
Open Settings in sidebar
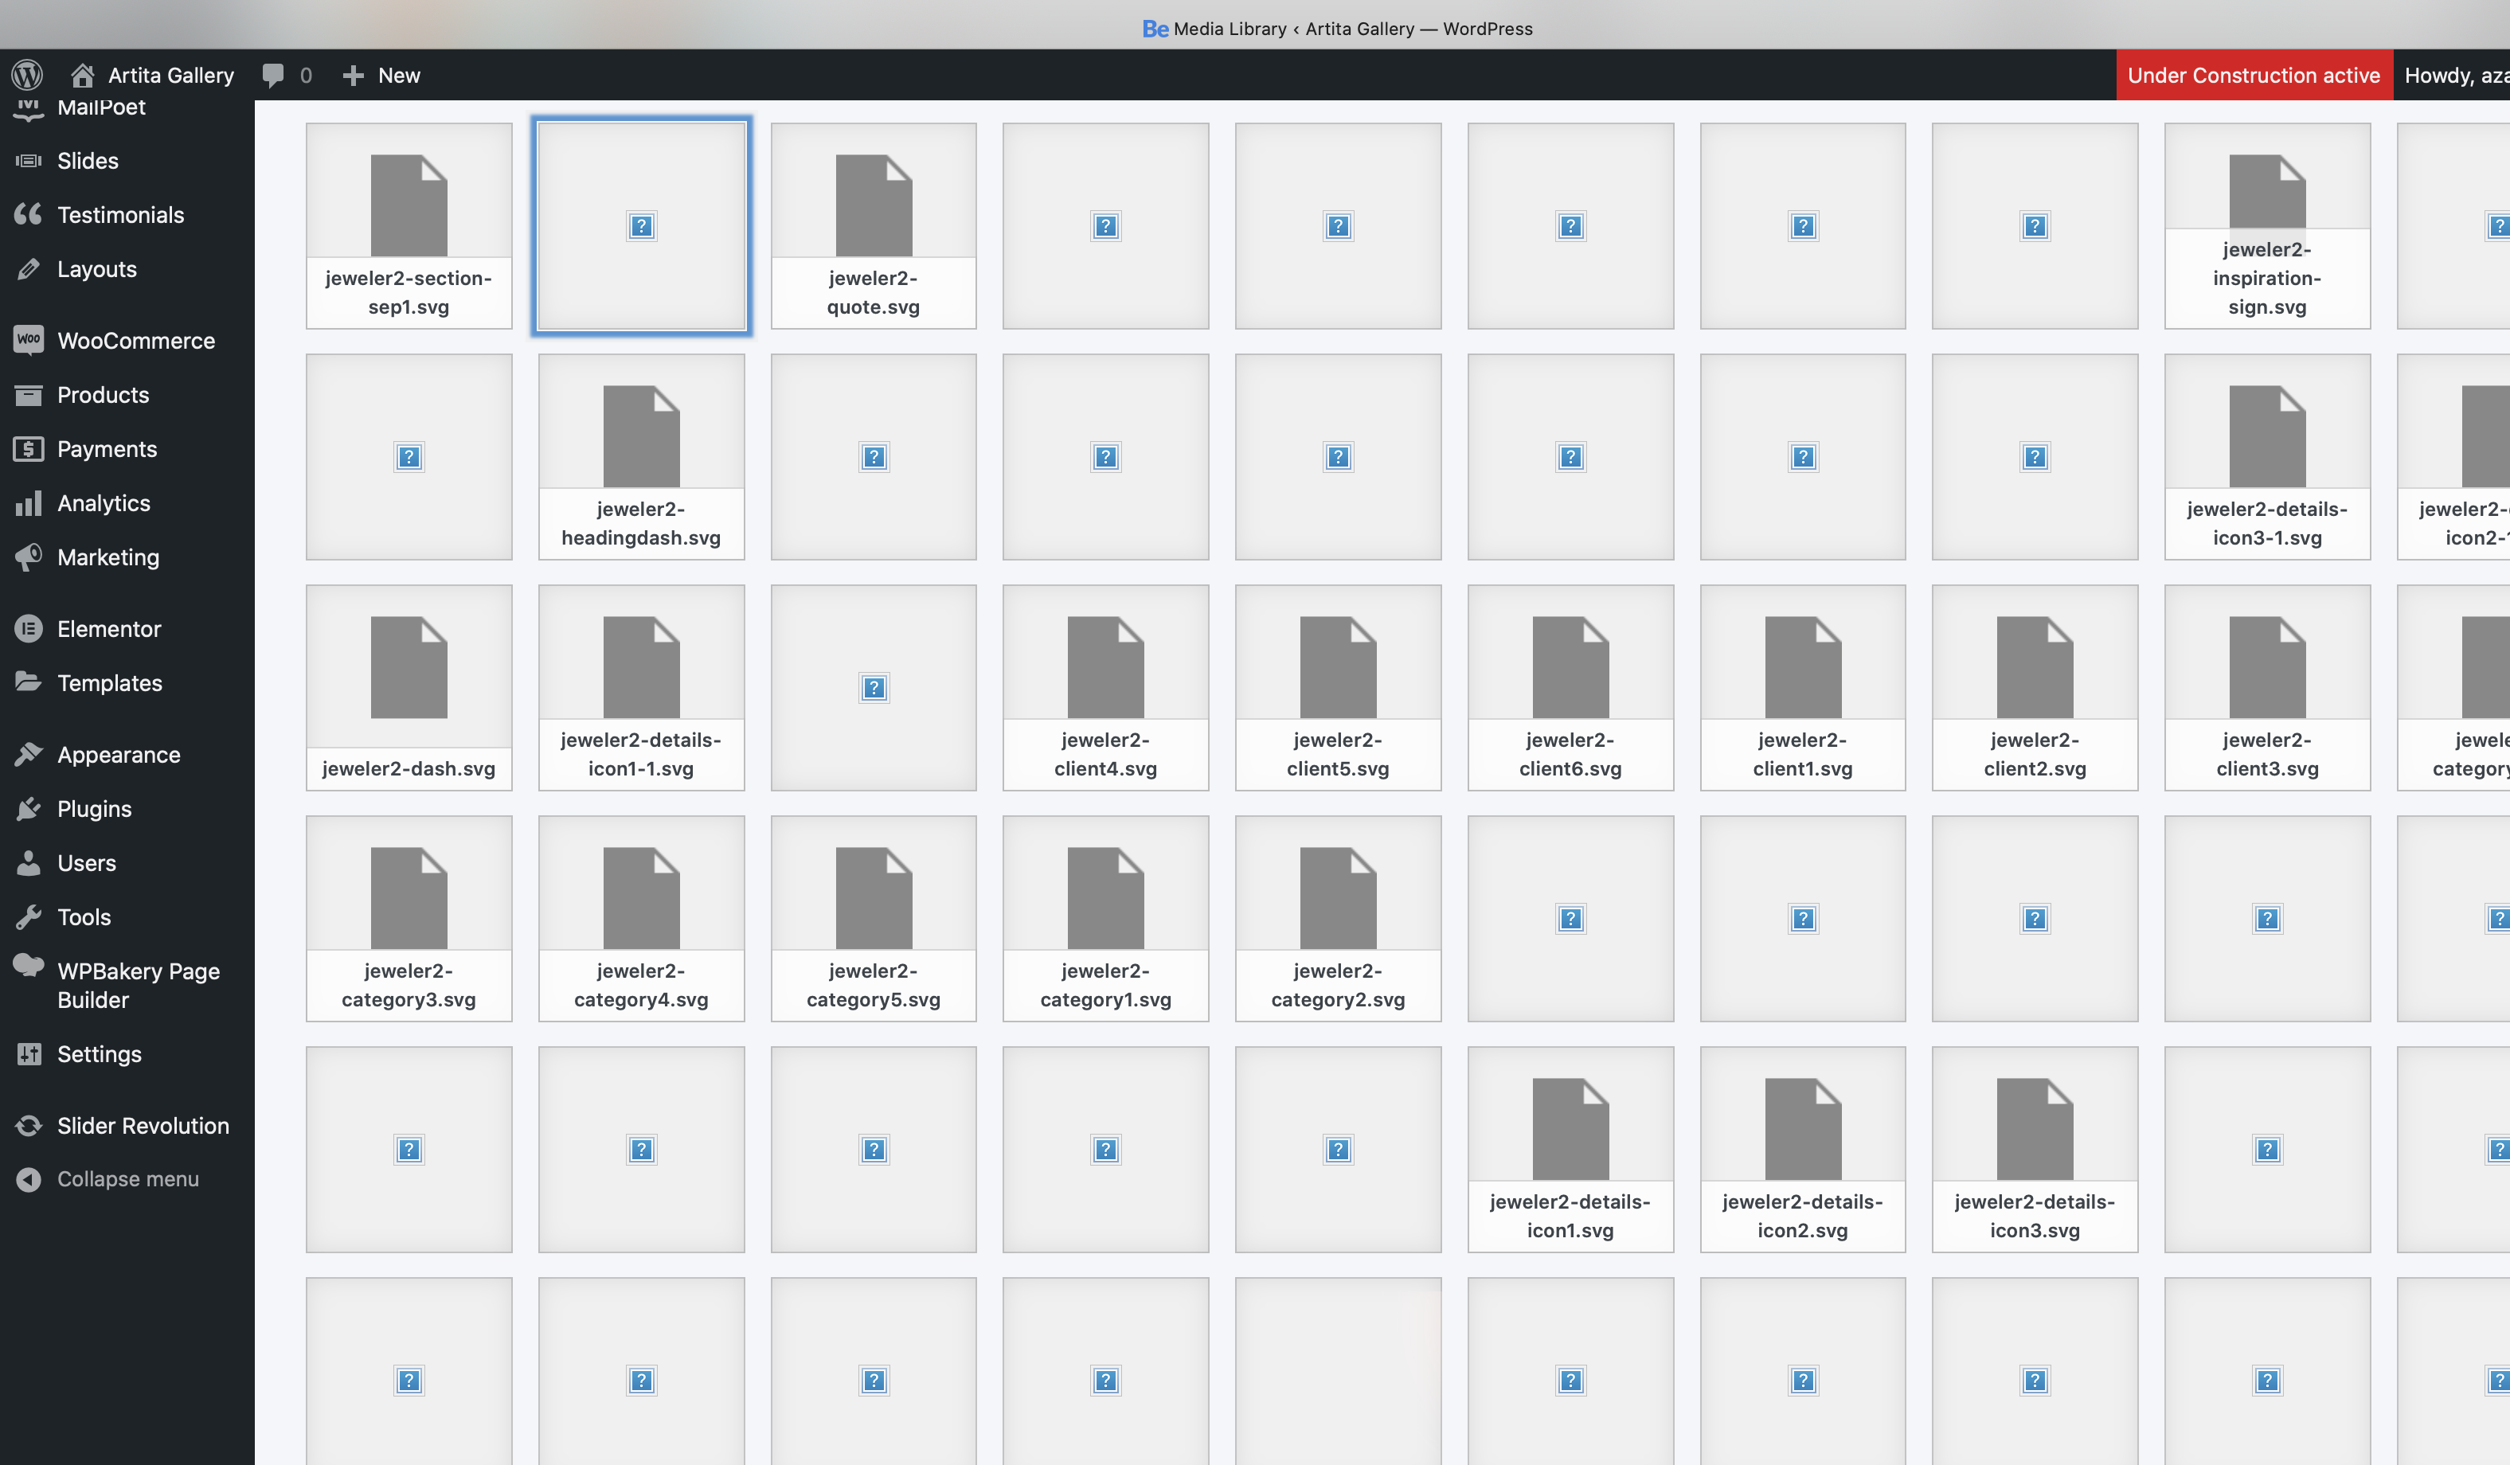coord(100,1053)
